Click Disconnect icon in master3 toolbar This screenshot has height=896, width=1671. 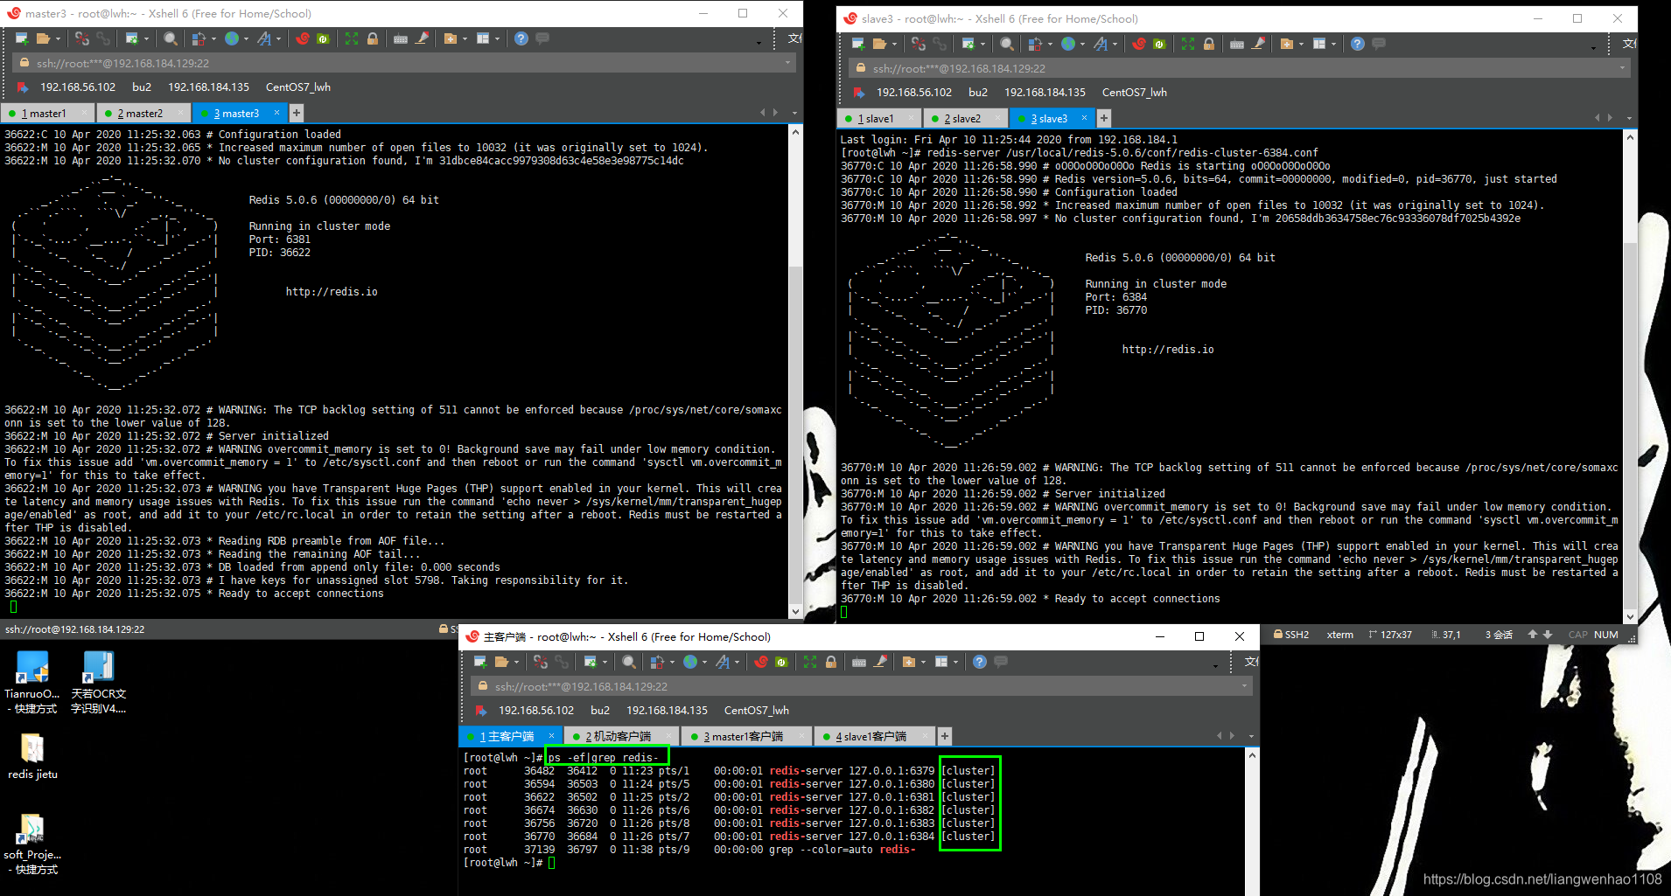pyautogui.click(x=81, y=38)
